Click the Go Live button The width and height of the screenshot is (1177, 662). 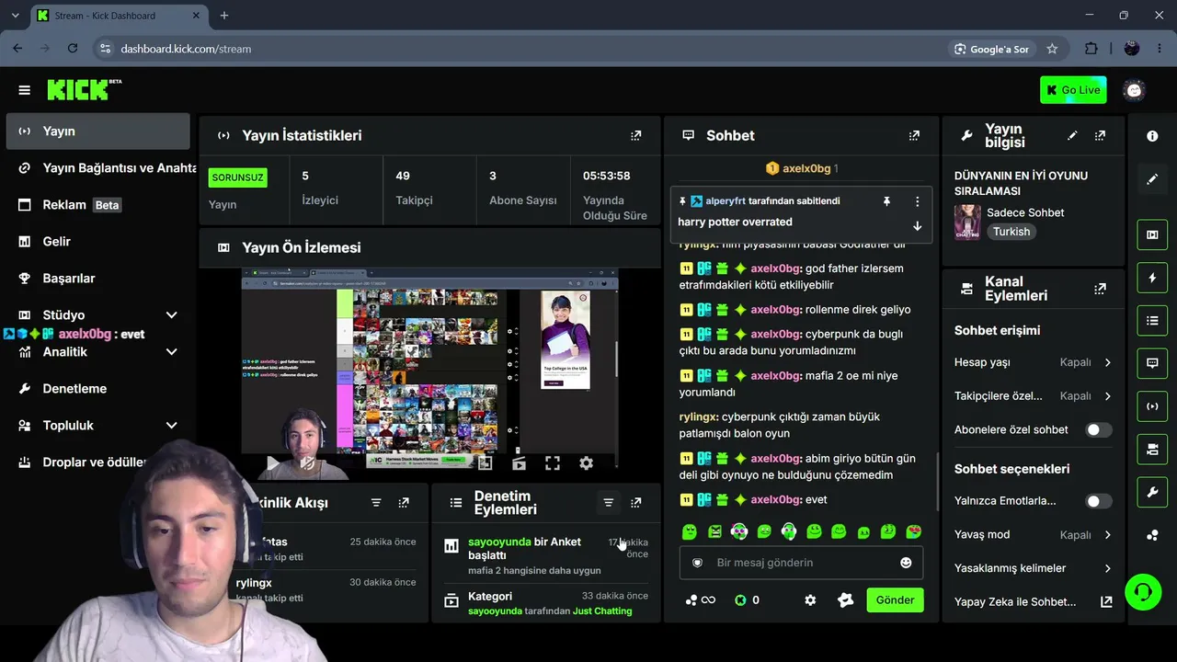coord(1073,90)
